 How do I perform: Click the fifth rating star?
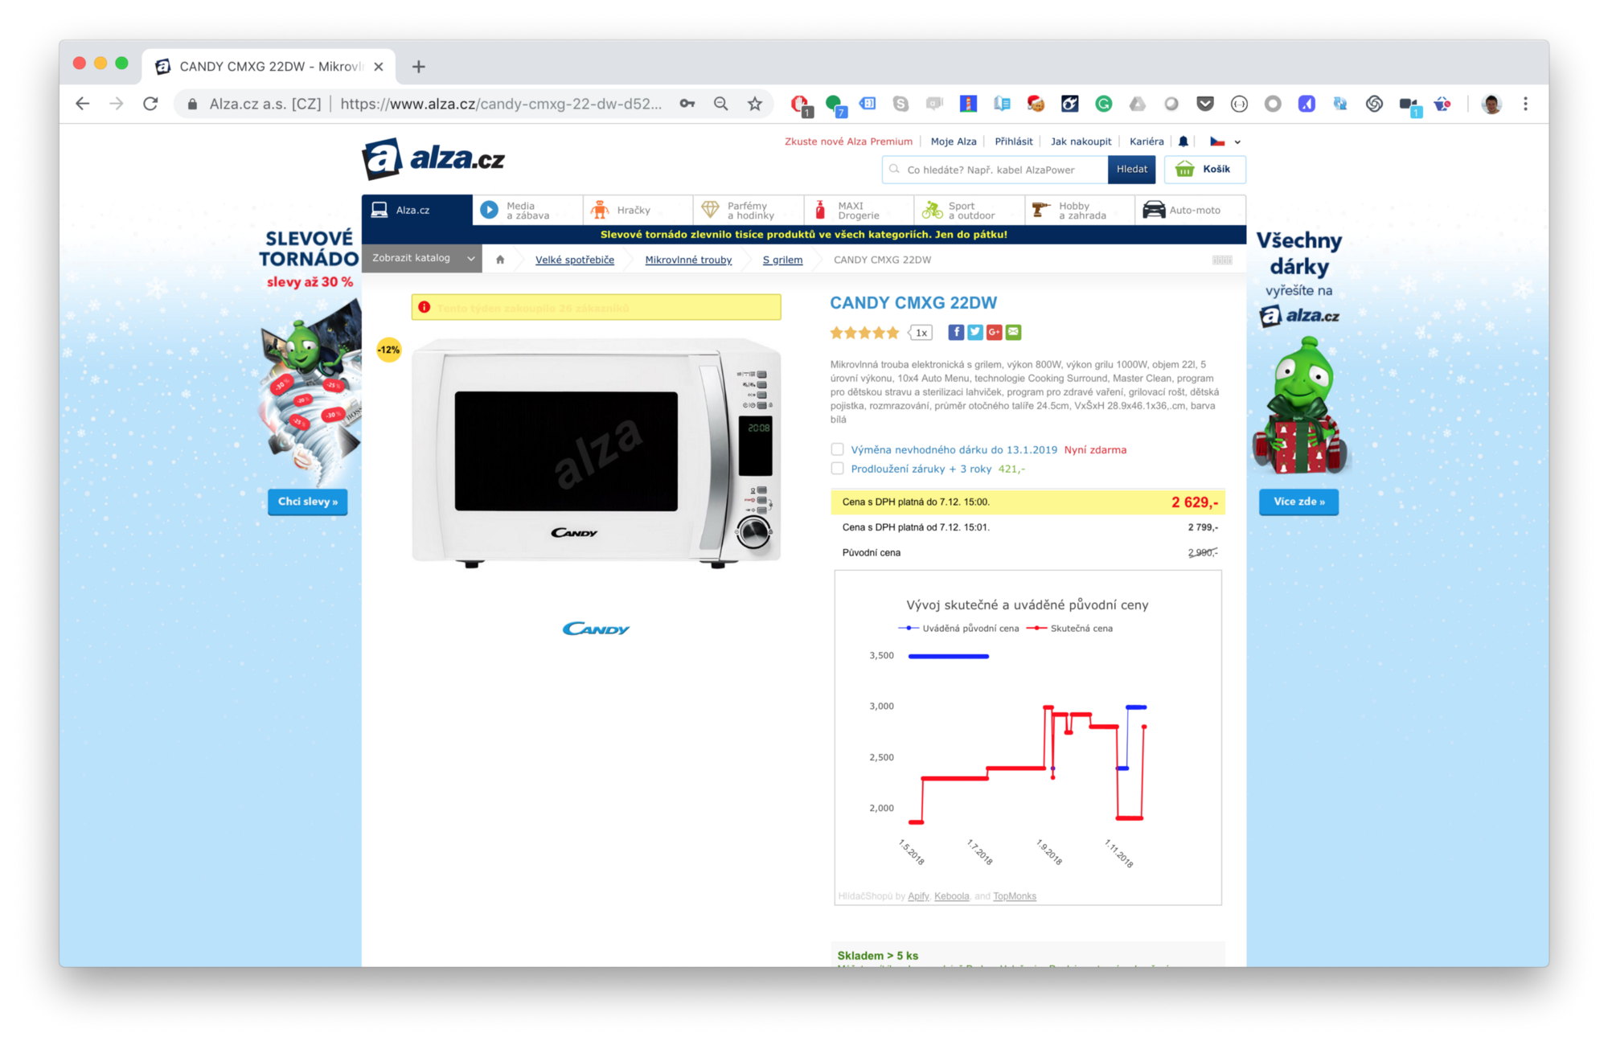point(892,332)
